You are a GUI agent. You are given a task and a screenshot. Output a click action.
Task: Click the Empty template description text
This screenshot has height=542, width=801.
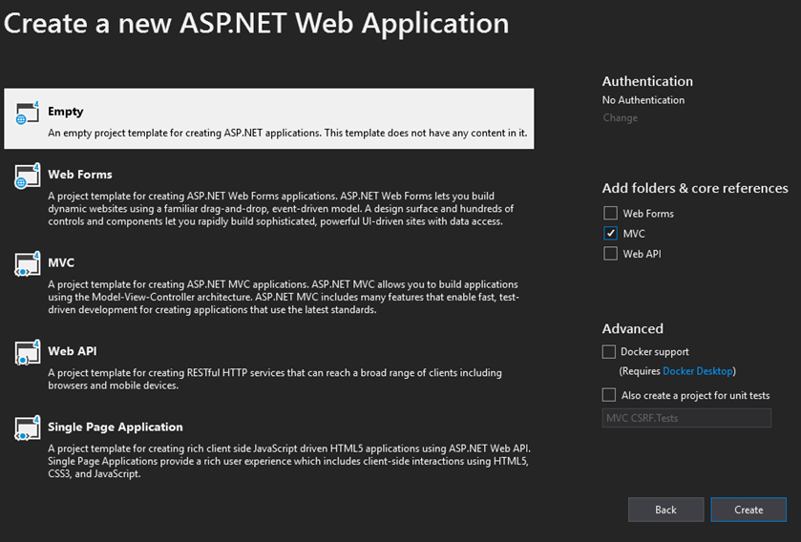(287, 133)
